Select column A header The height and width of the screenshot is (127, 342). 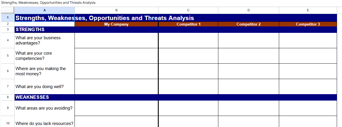(44, 10)
